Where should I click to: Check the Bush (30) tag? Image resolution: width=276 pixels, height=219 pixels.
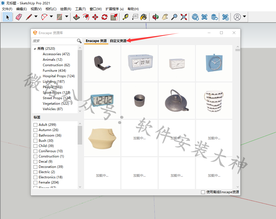[35, 141]
